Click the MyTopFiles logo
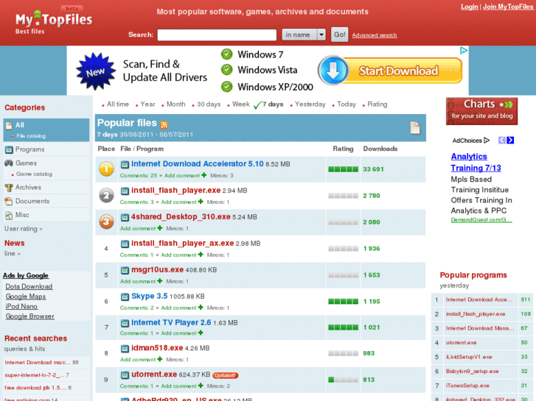The height and width of the screenshot is (401, 536). click(x=54, y=21)
